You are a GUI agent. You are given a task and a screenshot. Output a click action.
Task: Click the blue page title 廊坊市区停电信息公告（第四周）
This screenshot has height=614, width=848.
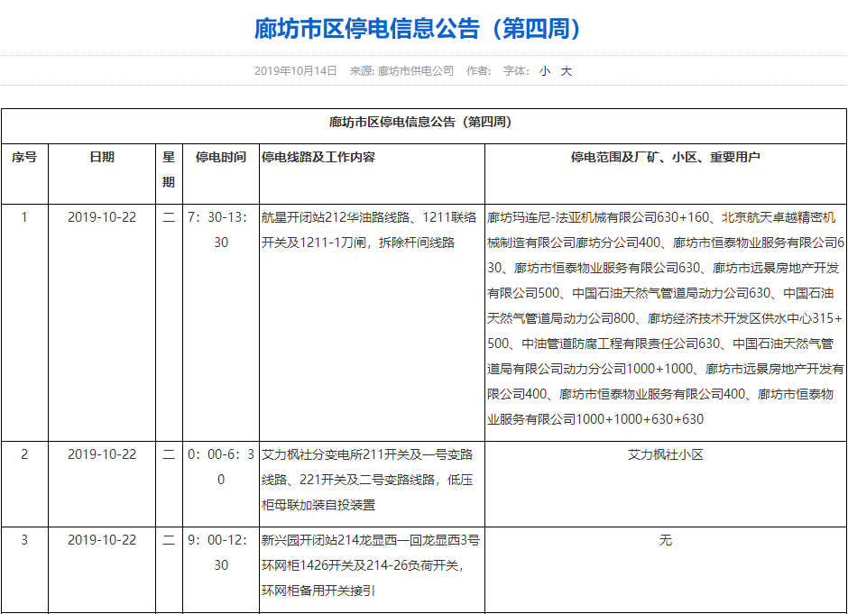coord(418,29)
